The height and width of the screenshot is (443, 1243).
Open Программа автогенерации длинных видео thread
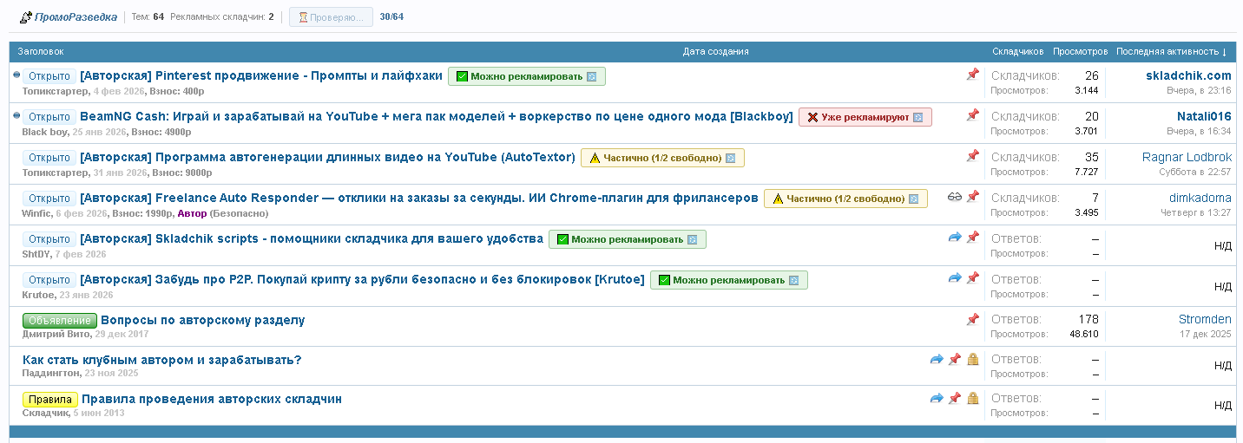(x=327, y=157)
